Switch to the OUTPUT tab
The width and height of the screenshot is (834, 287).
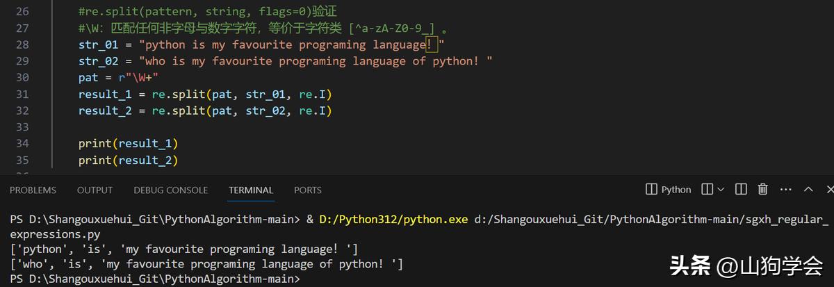(95, 190)
